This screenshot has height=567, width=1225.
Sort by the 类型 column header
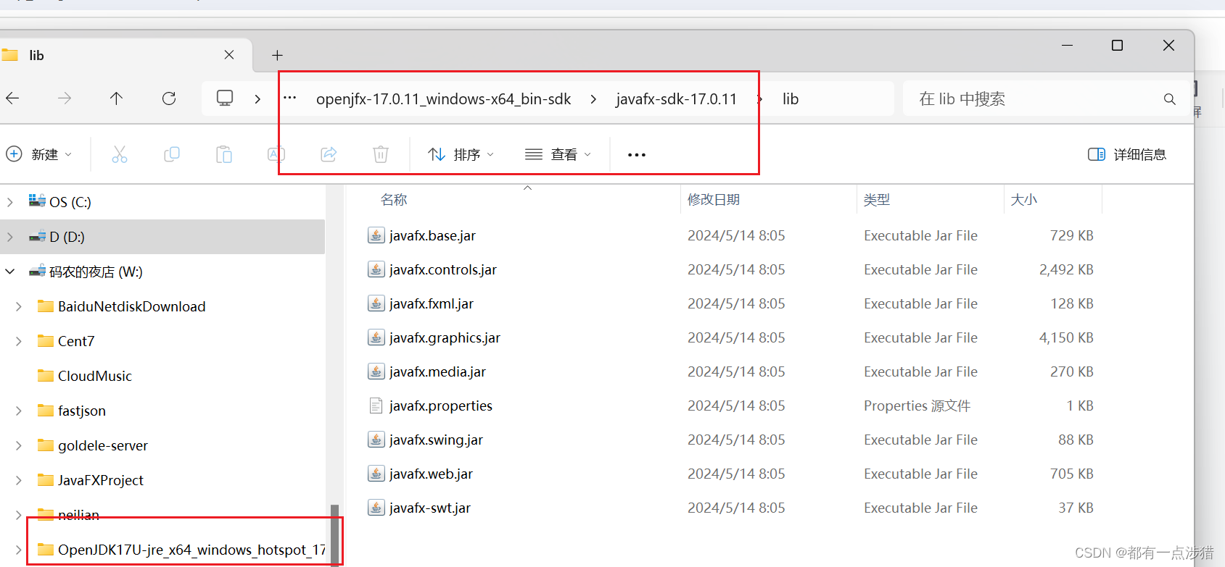click(877, 199)
